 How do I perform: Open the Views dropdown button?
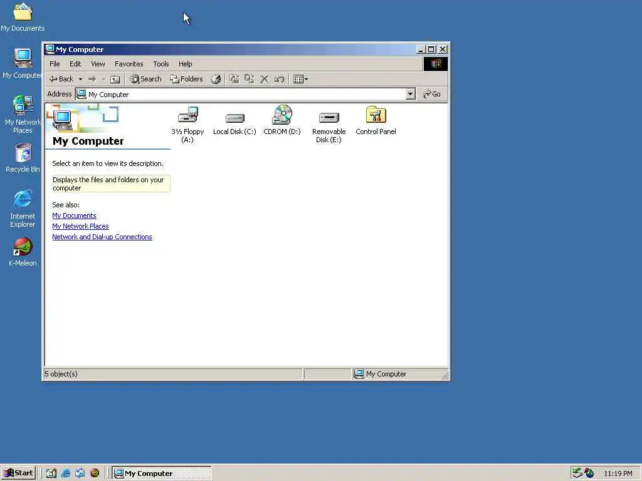tap(301, 79)
